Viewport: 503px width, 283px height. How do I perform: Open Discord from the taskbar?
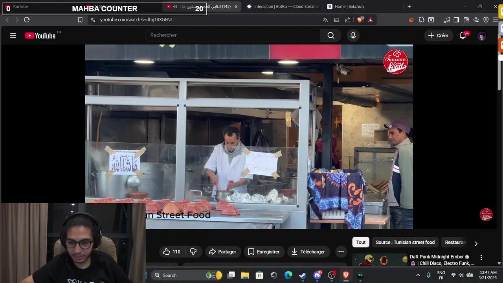coord(317,275)
